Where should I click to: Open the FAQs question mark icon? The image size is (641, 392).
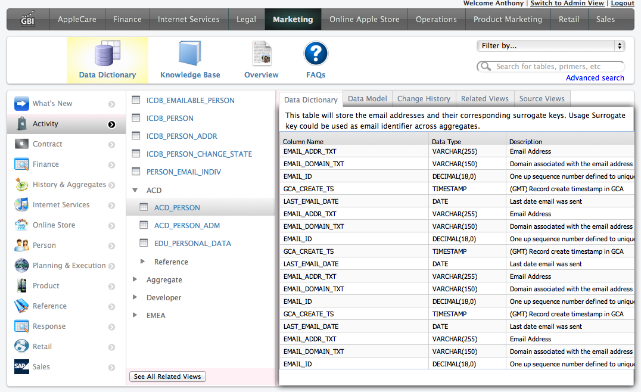[316, 54]
